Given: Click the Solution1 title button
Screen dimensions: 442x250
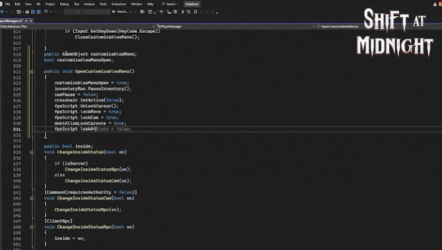Looking at the screenshot, I should (192, 4).
